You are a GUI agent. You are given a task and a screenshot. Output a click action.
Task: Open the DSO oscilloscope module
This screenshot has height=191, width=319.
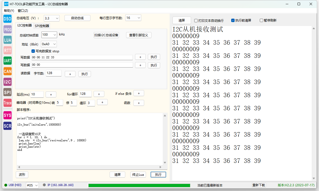pos(8,19)
